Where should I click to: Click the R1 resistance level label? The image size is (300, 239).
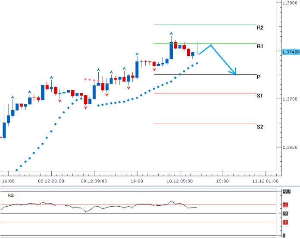[x=260, y=46]
